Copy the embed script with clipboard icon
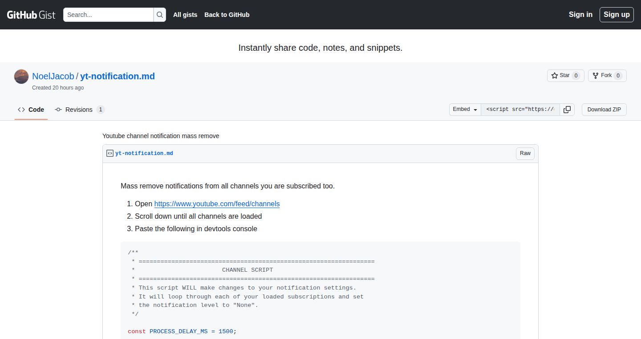 (x=567, y=110)
